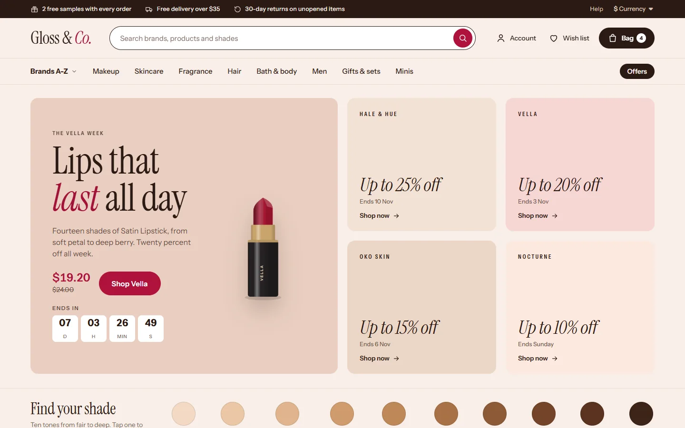Viewport: 685px width, 428px height.
Task: Select the third shade swatch
Action: click(287, 414)
